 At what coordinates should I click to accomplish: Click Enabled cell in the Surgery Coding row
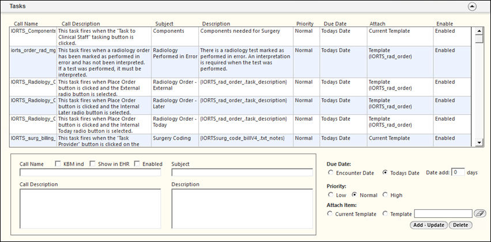(452, 140)
